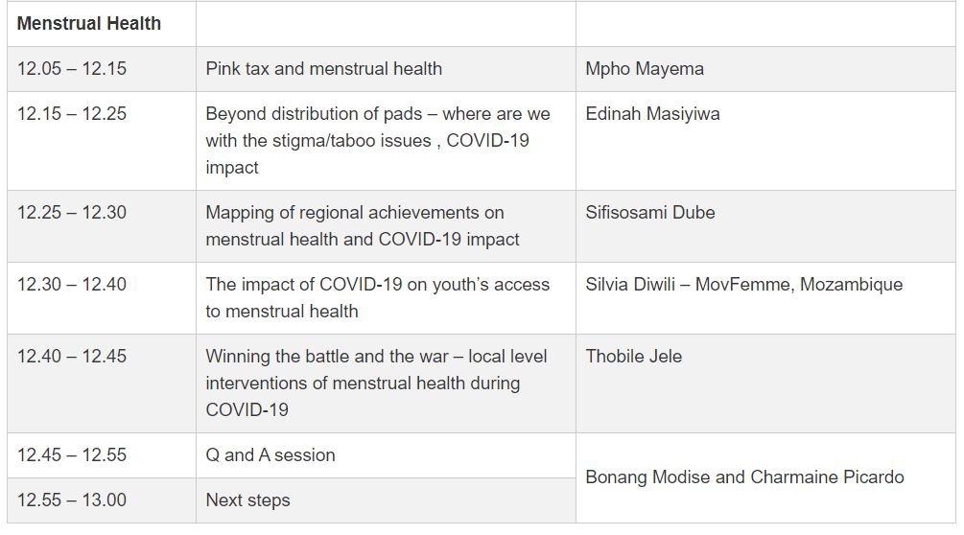Screen dimensions: 964x535
Task: Click the 12.15 – 12.25 time slot
Action: pyautogui.click(x=72, y=114)
